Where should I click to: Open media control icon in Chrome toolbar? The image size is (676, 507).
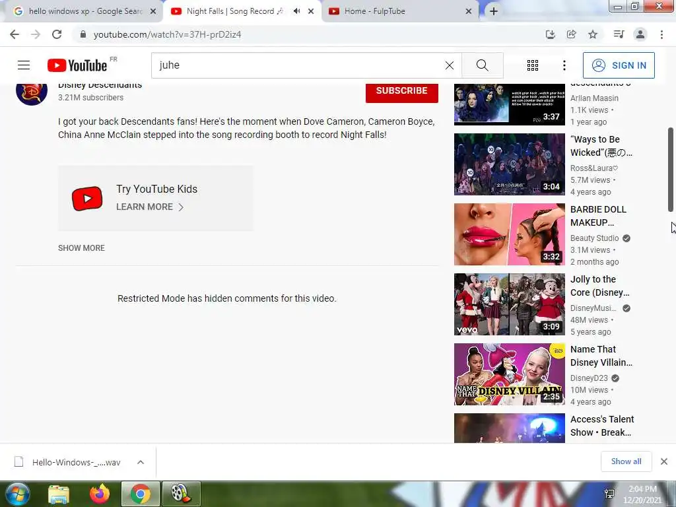pos(619,34)
